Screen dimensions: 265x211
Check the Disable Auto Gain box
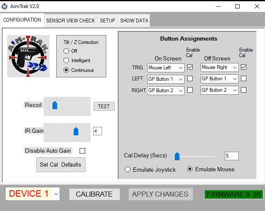tap(82, 151)
